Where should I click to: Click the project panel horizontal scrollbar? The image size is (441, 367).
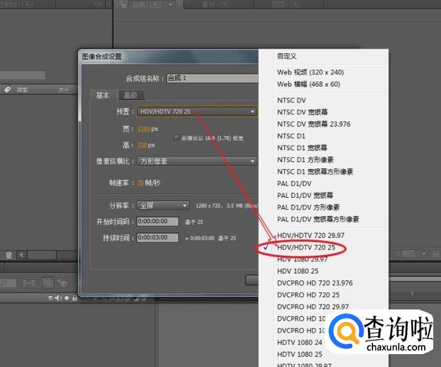pyautogui.click(x=41, y=255)
